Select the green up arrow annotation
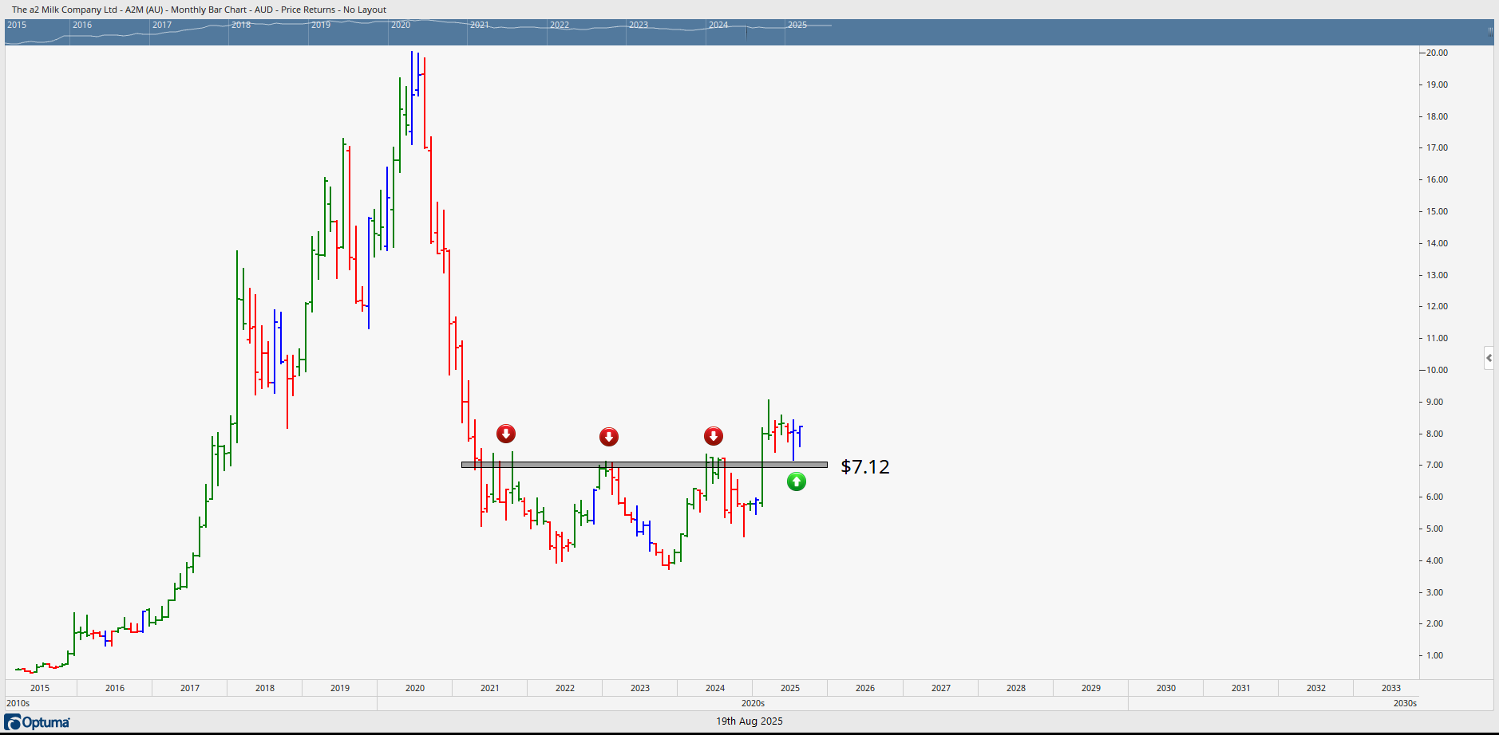The height and width of the screenshot is (735, 1499). tap(797, 481)
